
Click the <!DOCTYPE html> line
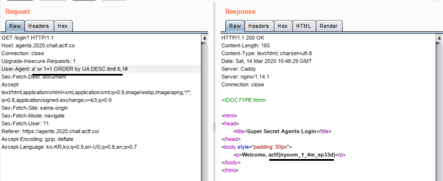[x=244, y=100]
